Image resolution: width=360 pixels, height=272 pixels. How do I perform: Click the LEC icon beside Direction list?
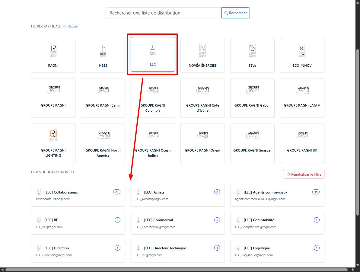(x=39, y=248)
